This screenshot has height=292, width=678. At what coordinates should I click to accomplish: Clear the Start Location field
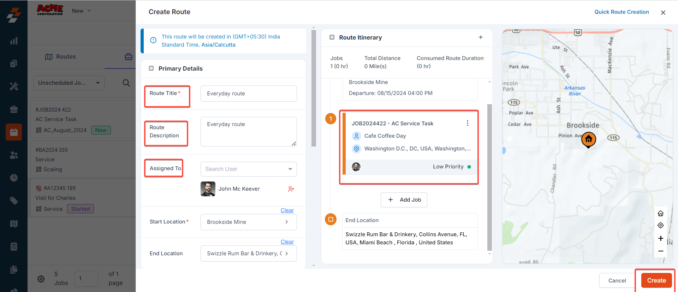[x=287, y=210]
